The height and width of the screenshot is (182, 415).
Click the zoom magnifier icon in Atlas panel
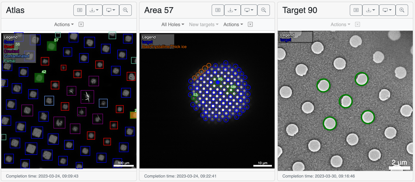pos(125,10)
